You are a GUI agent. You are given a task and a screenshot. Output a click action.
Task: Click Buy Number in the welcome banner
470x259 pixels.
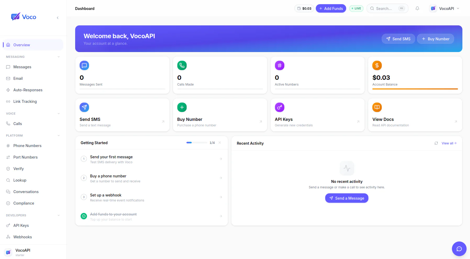(435, 39)
